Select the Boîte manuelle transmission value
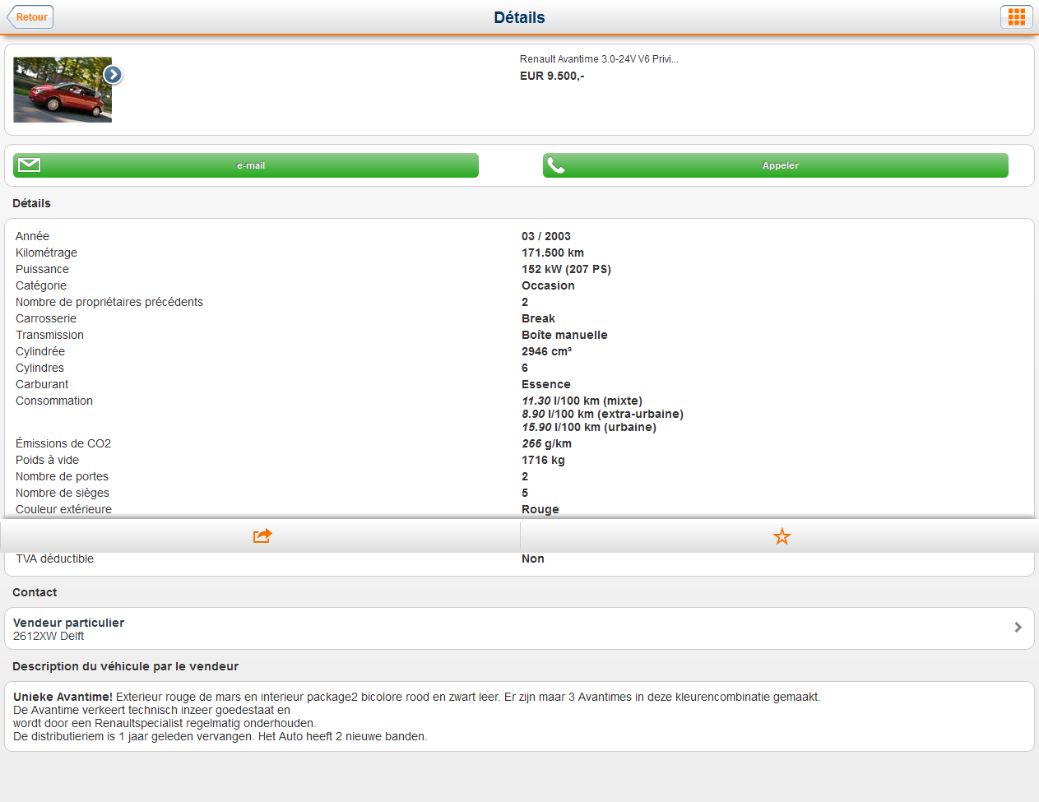Image resolution: width=1039 pixels, height=802 pixels. 564,335
